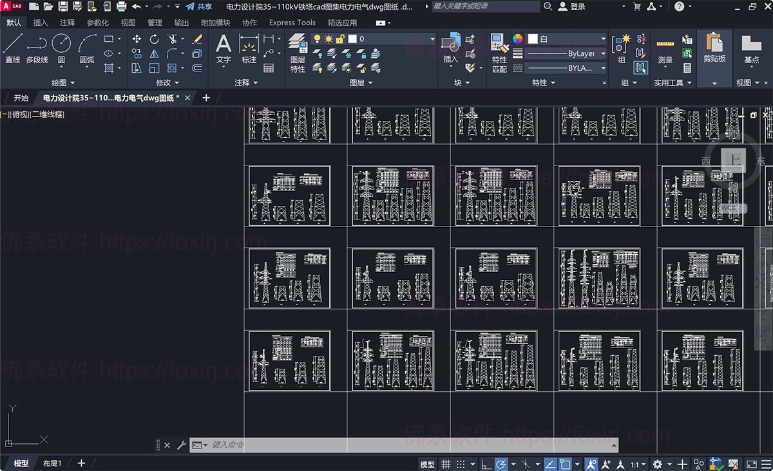Switch to the Express Tools ribbon tab
The image size is (773, 471).
[292, 23]
